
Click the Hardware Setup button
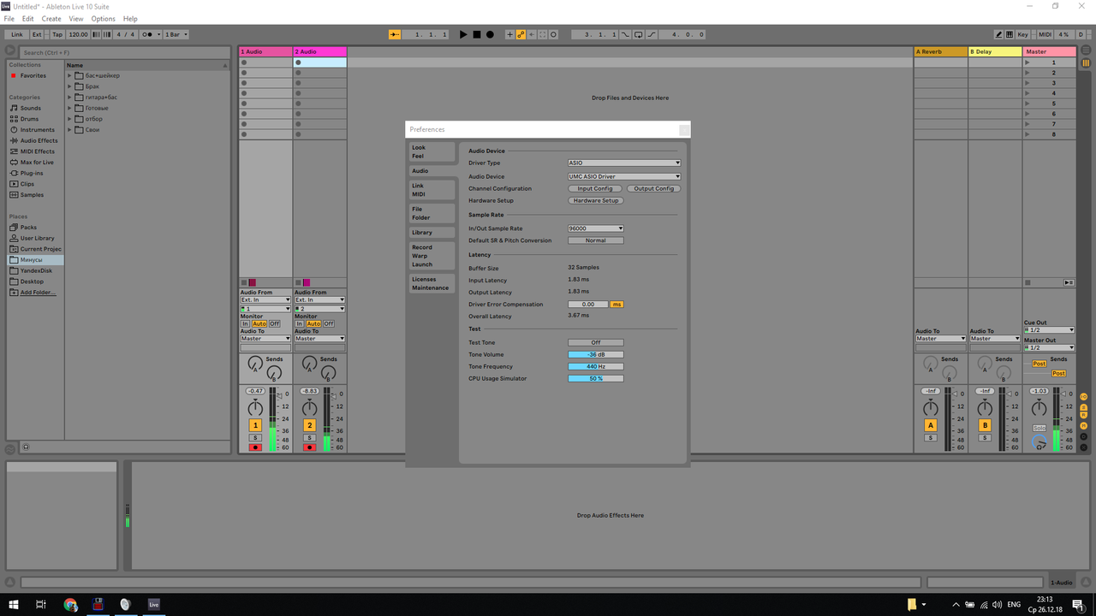[596, 200]
